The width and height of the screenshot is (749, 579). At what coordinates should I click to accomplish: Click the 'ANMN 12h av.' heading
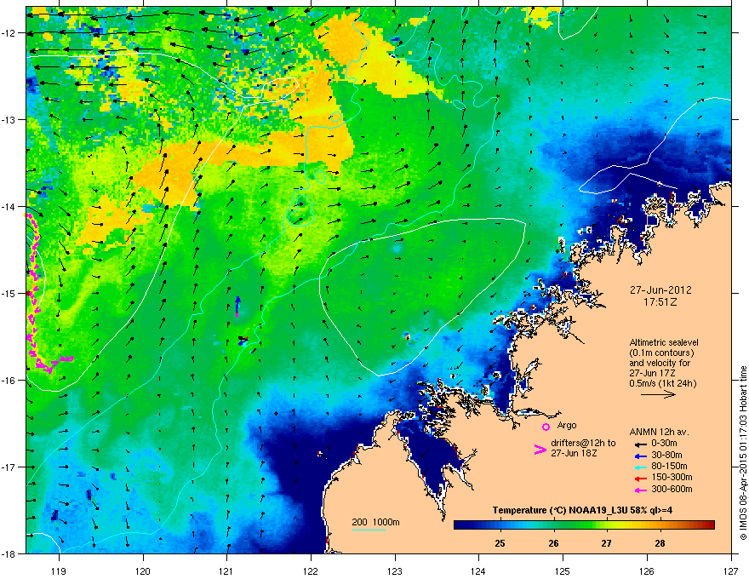pos(659,433)
